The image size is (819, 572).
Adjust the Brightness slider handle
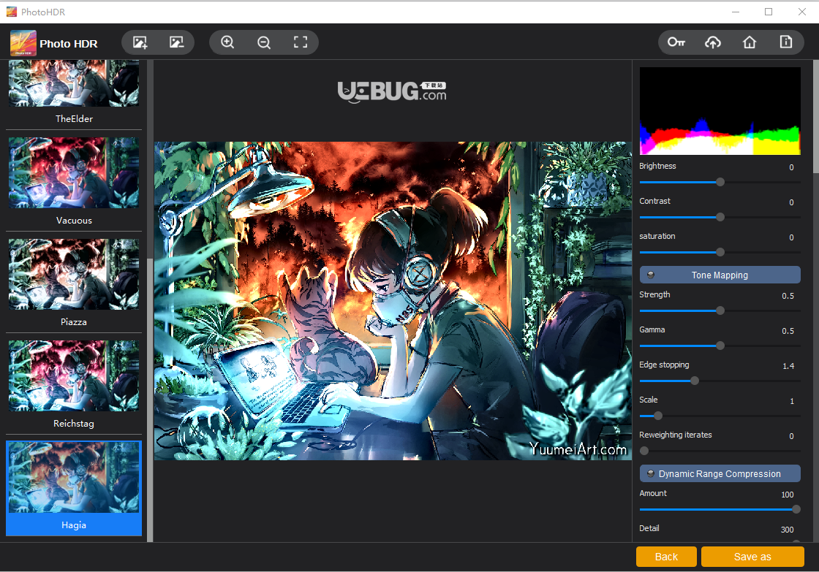pos(720,182)
